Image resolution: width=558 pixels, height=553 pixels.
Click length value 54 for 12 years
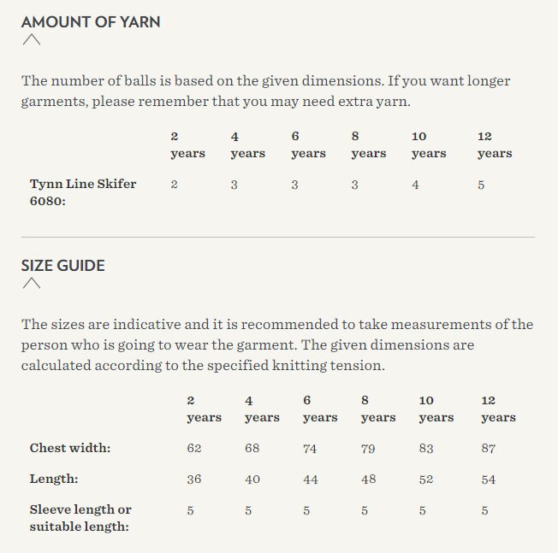[489, 479]
